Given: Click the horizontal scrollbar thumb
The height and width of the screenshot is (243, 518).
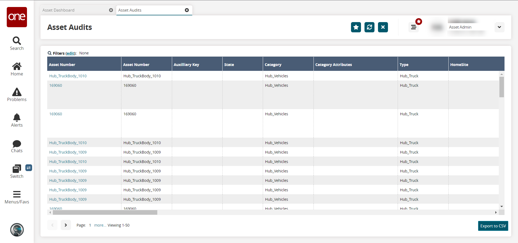Looking at the screenshot, I should [105, 213].
